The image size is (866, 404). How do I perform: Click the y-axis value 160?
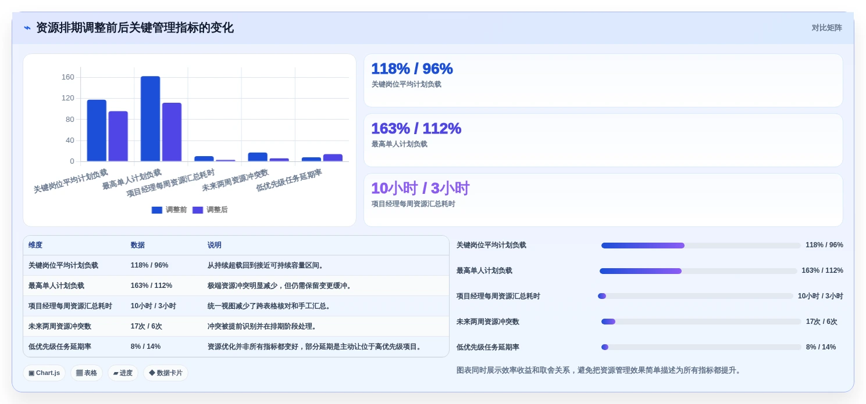(68, 77)
